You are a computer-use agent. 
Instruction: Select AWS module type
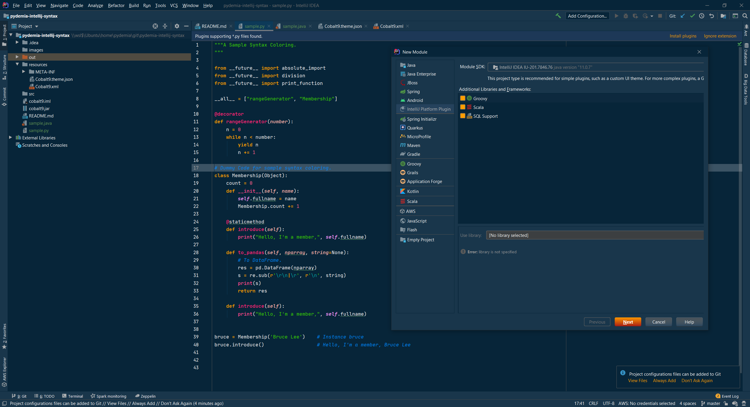click(x=425, y=211)
